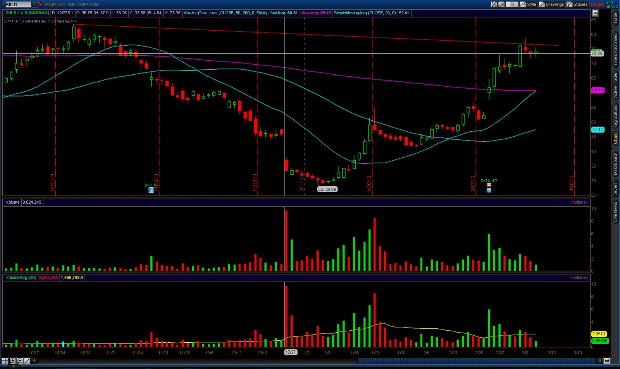Open the Drawings menu

(x=551, y=4)
